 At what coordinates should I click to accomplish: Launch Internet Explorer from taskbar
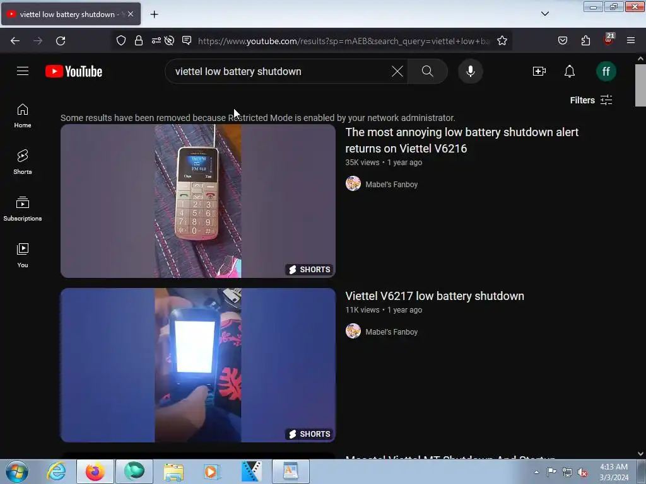pos(56,471)
